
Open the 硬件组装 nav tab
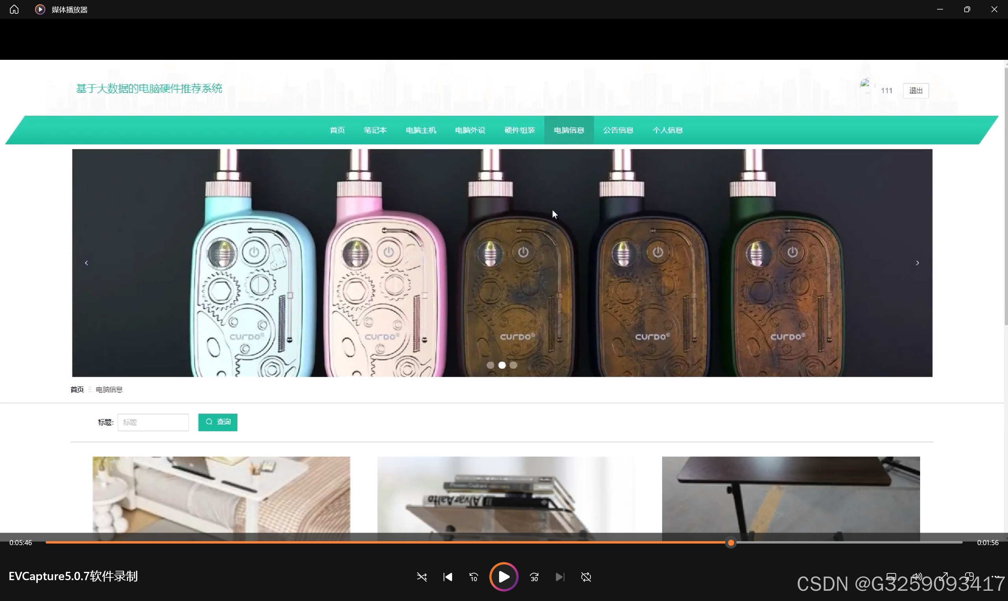pyautogui.click(x=520, y=130)
